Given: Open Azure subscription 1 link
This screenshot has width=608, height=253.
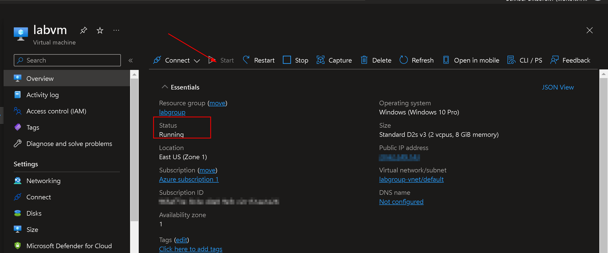Looking at the screenshot, I should pyautogui.click(x=189, y=180).
